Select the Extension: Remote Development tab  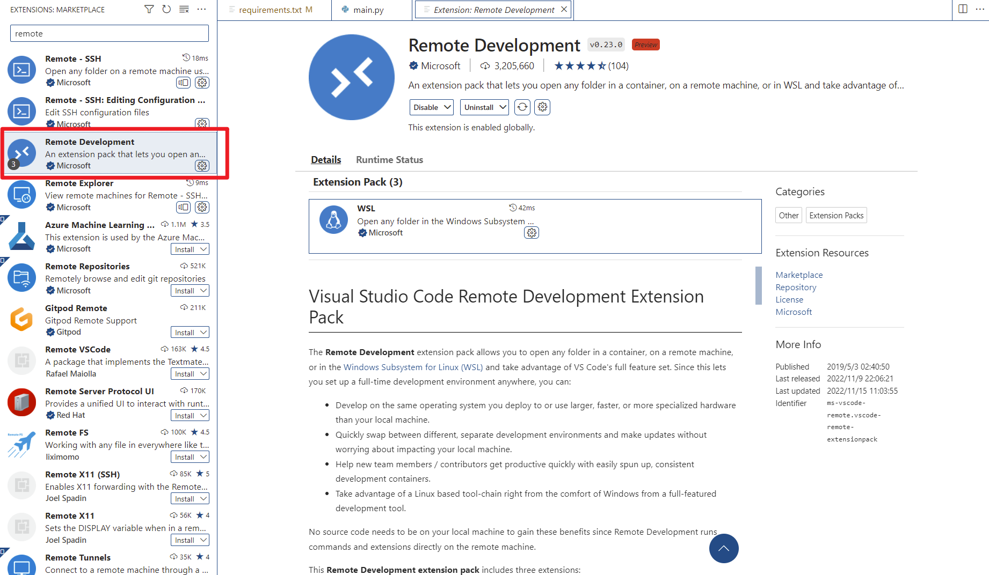tap(493, 10)
